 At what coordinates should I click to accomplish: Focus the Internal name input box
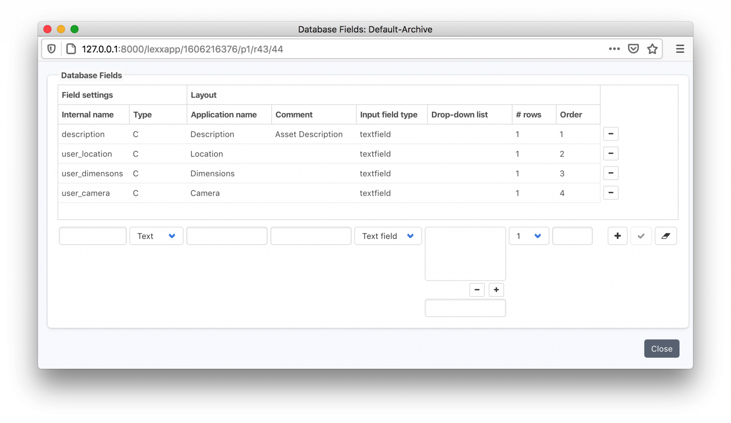tap(92, 236)
